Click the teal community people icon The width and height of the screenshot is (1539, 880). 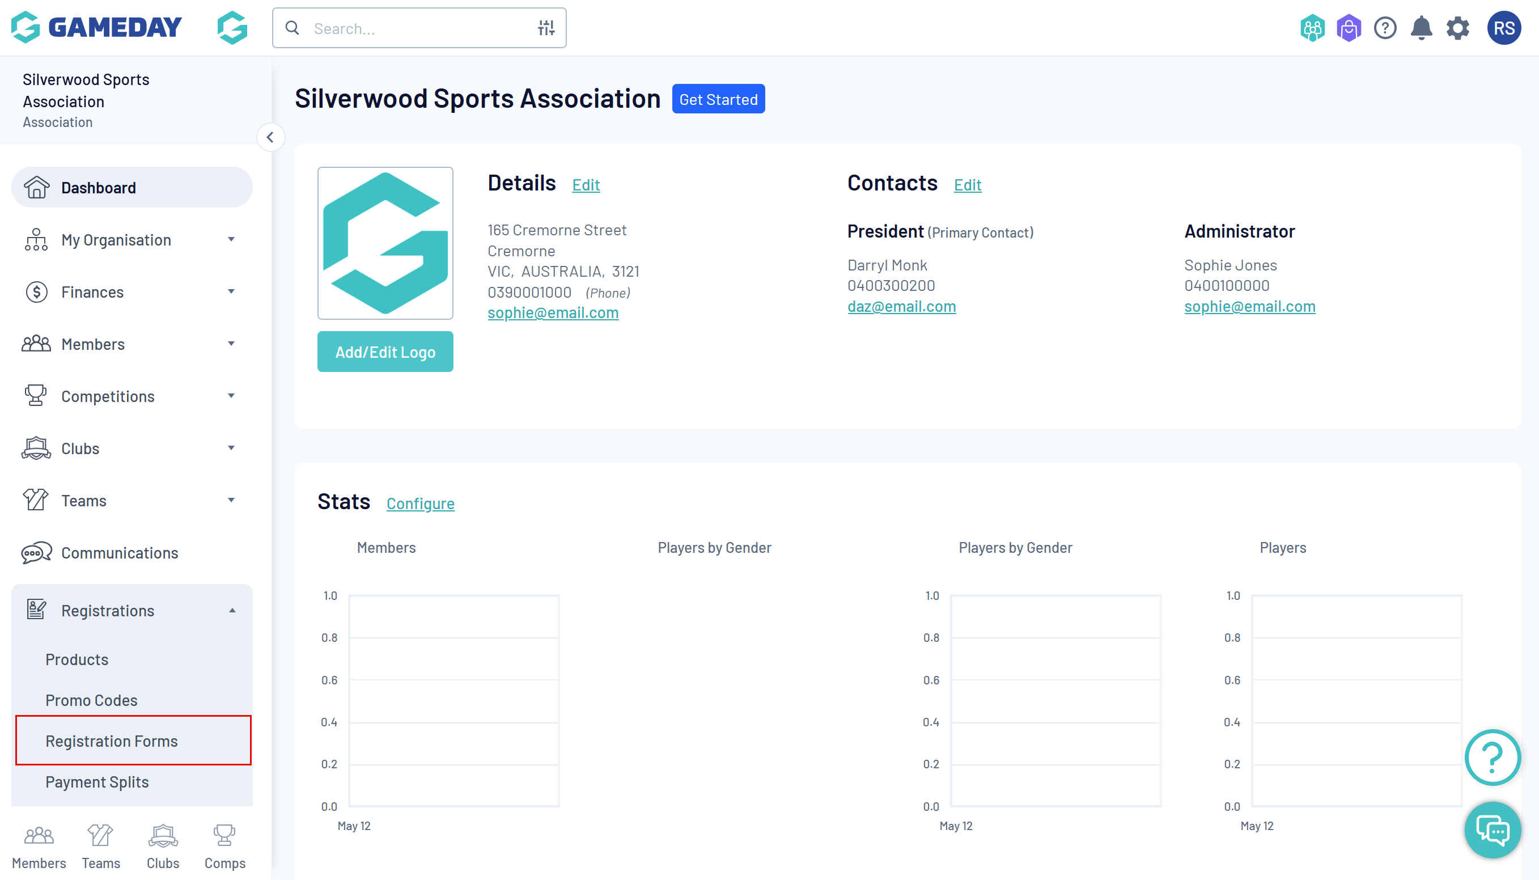pyautogui.click(x=1312, y=28)
